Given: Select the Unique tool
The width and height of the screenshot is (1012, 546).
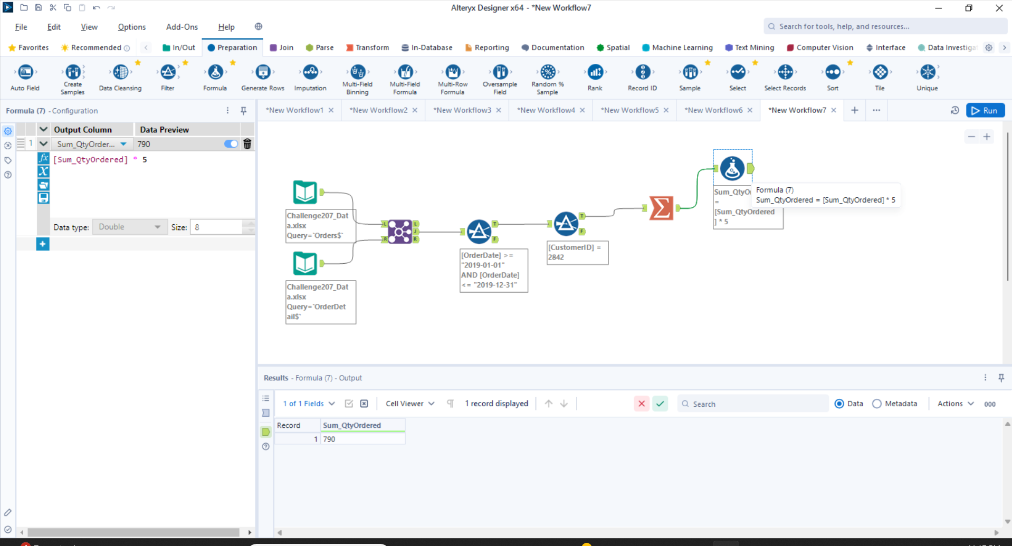Looking at the screenshot, I should (928, 77).
